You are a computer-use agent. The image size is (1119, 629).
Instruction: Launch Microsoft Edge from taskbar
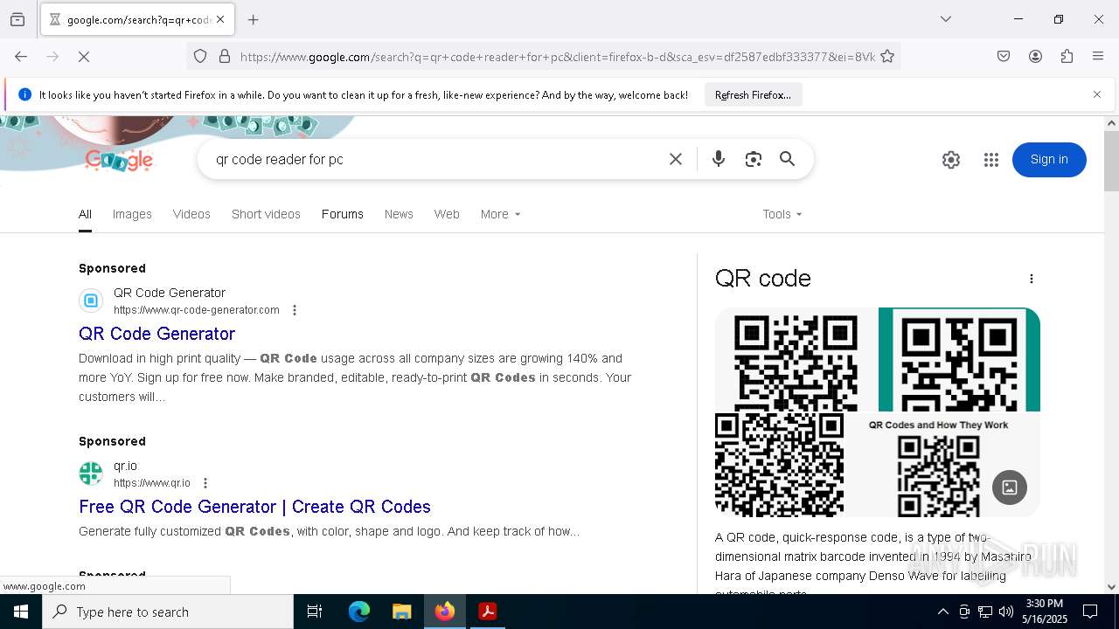pos(359,612)
